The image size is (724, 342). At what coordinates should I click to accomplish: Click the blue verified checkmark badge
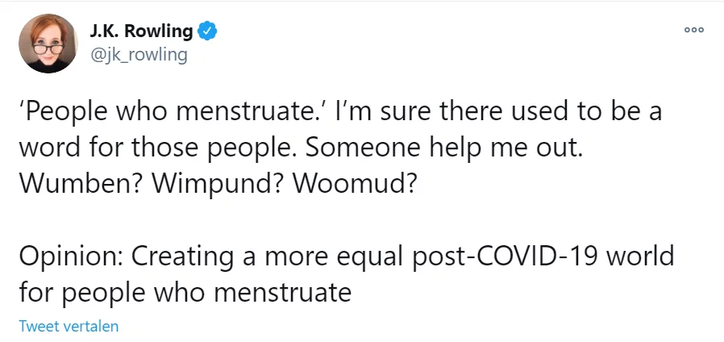[208, 32]
